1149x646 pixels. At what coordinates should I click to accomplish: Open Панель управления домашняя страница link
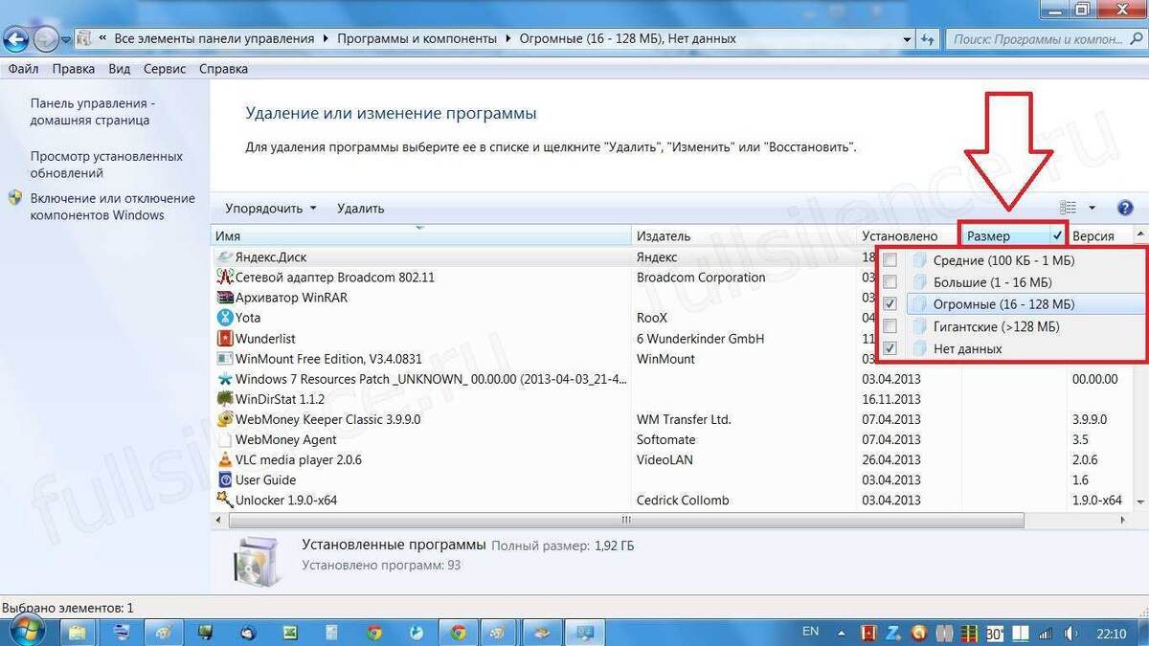point(92,112)
